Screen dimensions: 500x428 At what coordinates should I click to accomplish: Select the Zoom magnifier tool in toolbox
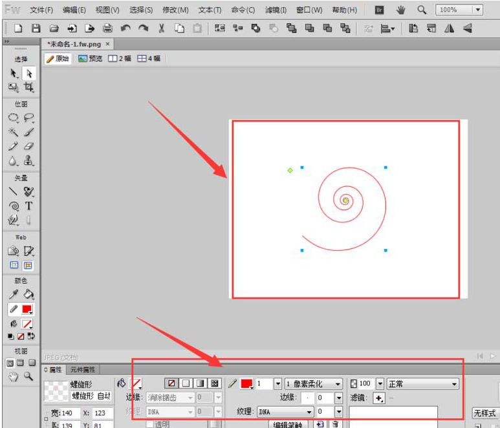click(28, 376)
